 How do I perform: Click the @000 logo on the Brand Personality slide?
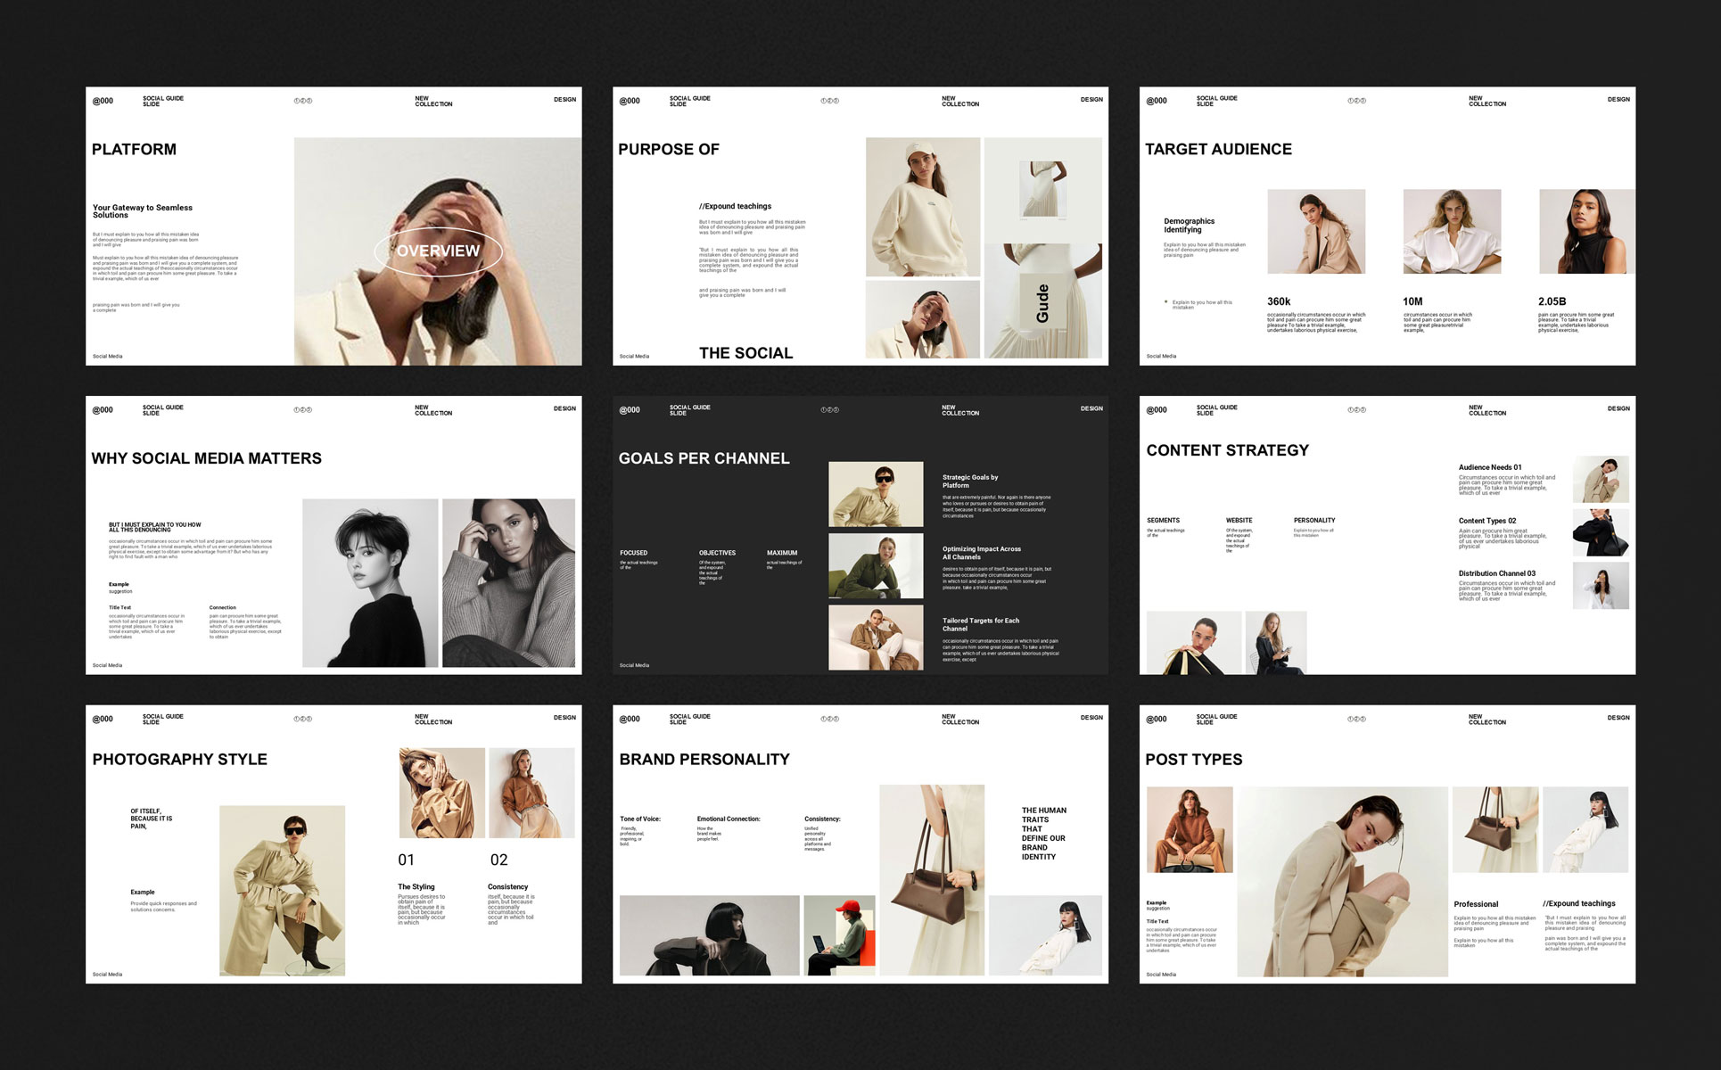(x=630, y=719)
